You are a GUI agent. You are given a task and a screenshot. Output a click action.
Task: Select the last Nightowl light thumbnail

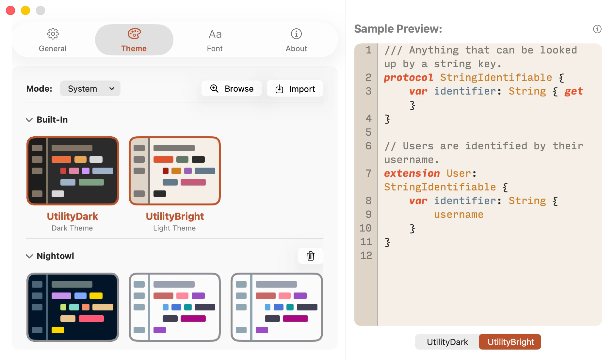click(277, 307)
